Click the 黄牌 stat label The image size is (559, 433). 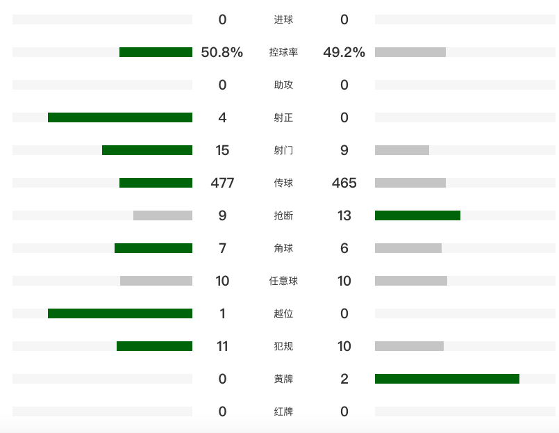(283, 379)
